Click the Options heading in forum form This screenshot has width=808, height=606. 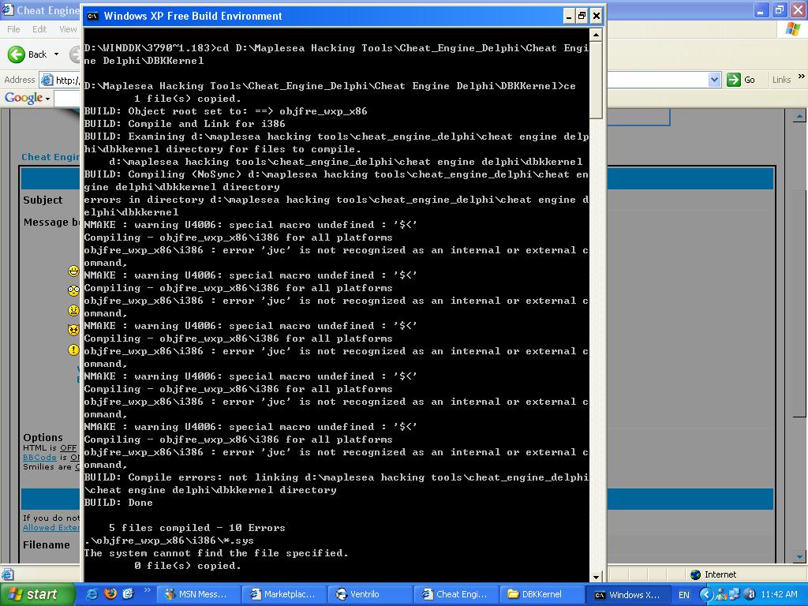(x=43, y=437)
